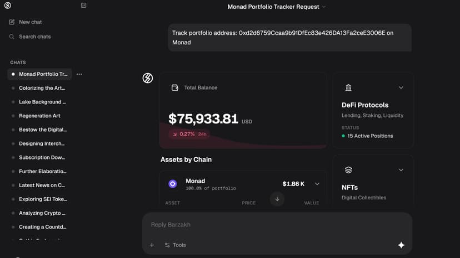The image size is (460, 258).
Task: Collapse the Monad chain assets chevron
Action: pyautogui.click(x=317, y=184)
